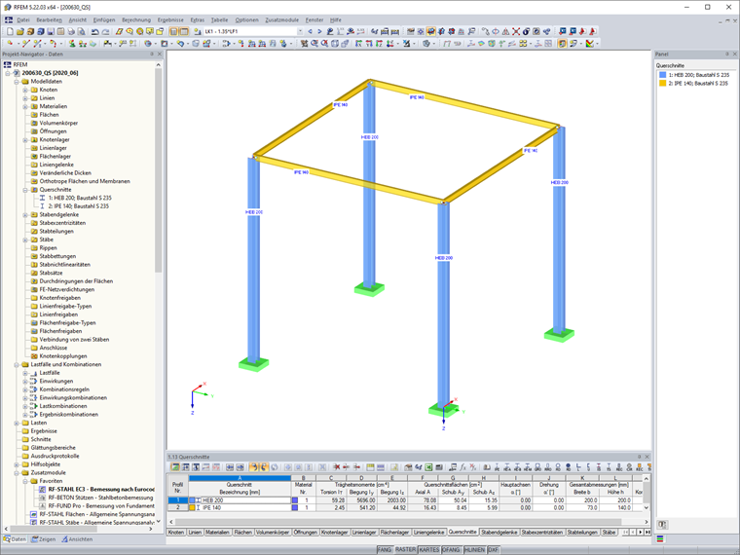The image size is (740, 555).
Task: Click the fx formula icon in table toolbar
Action: coord(462,467)
